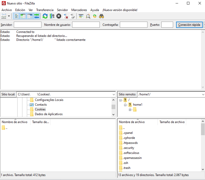This screenshot has width=205, height=180.
Task: Open the Archivo menu
Action: click(7, 10)
